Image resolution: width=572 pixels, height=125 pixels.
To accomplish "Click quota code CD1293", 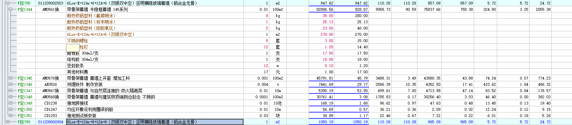I will coord(51,116).
